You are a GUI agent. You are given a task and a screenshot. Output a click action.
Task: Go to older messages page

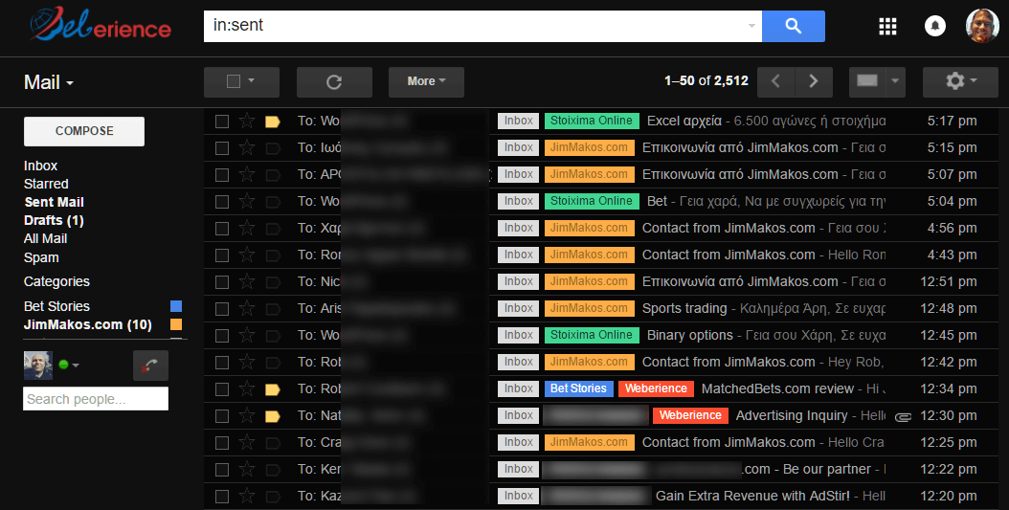814,81
